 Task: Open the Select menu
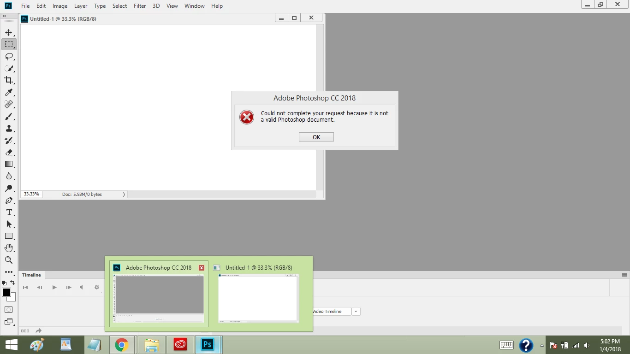[x=119, y=6]
